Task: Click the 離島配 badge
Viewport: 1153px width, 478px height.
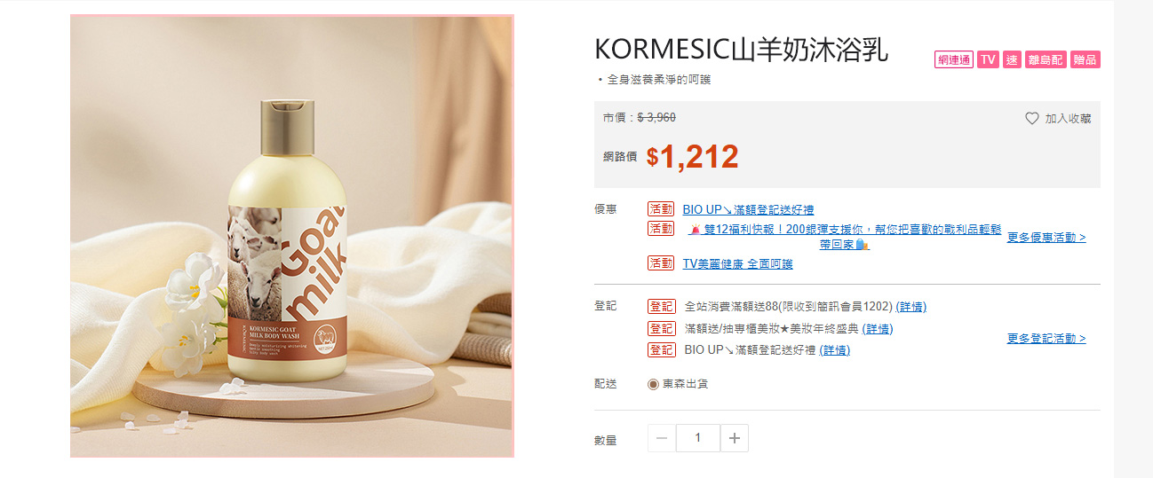Action: 1046,60
